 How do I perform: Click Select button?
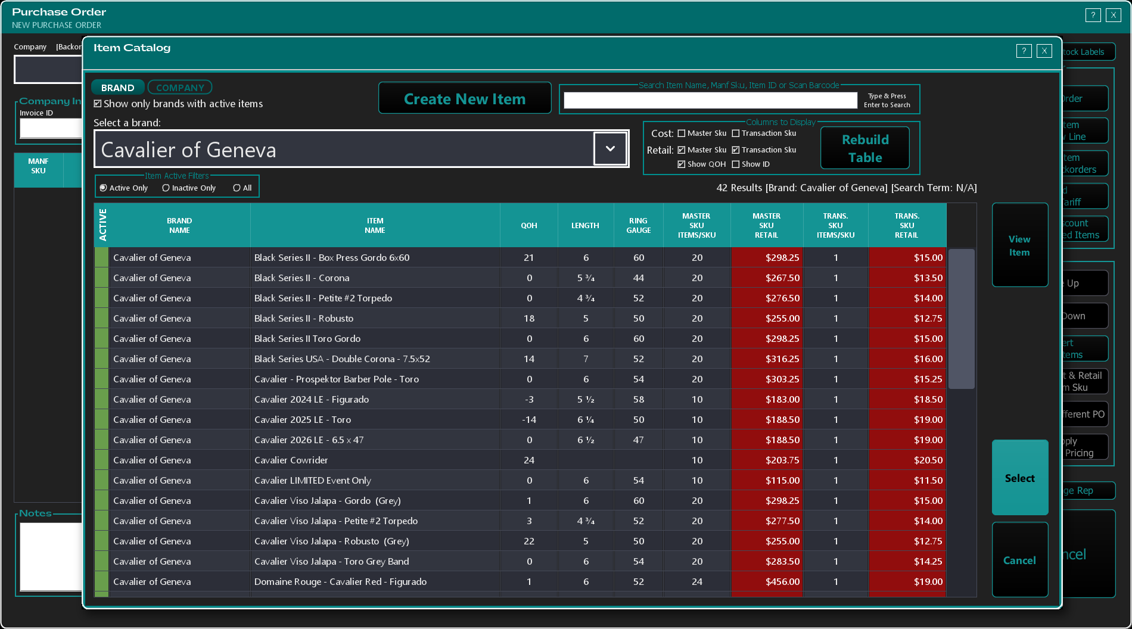click(x=1019, y=478)
